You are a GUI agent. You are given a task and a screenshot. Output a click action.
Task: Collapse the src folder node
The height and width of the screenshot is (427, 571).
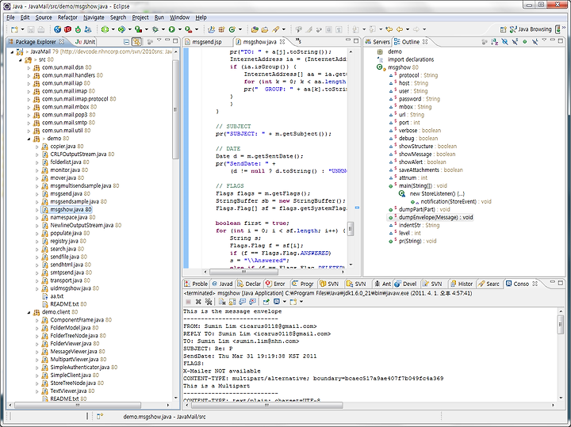pos(21,59)
